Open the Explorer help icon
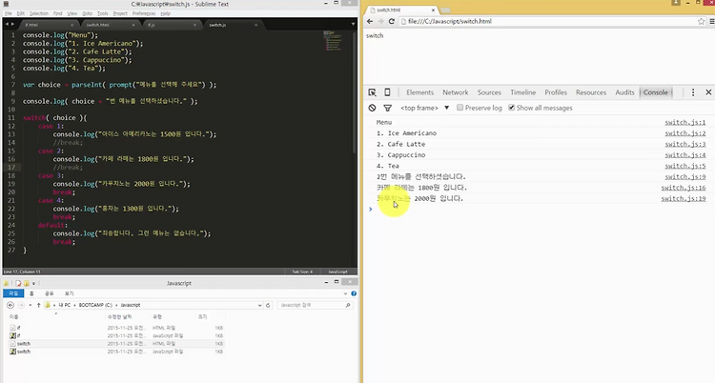This screenshot has height=383, width=715. point(354,293)
